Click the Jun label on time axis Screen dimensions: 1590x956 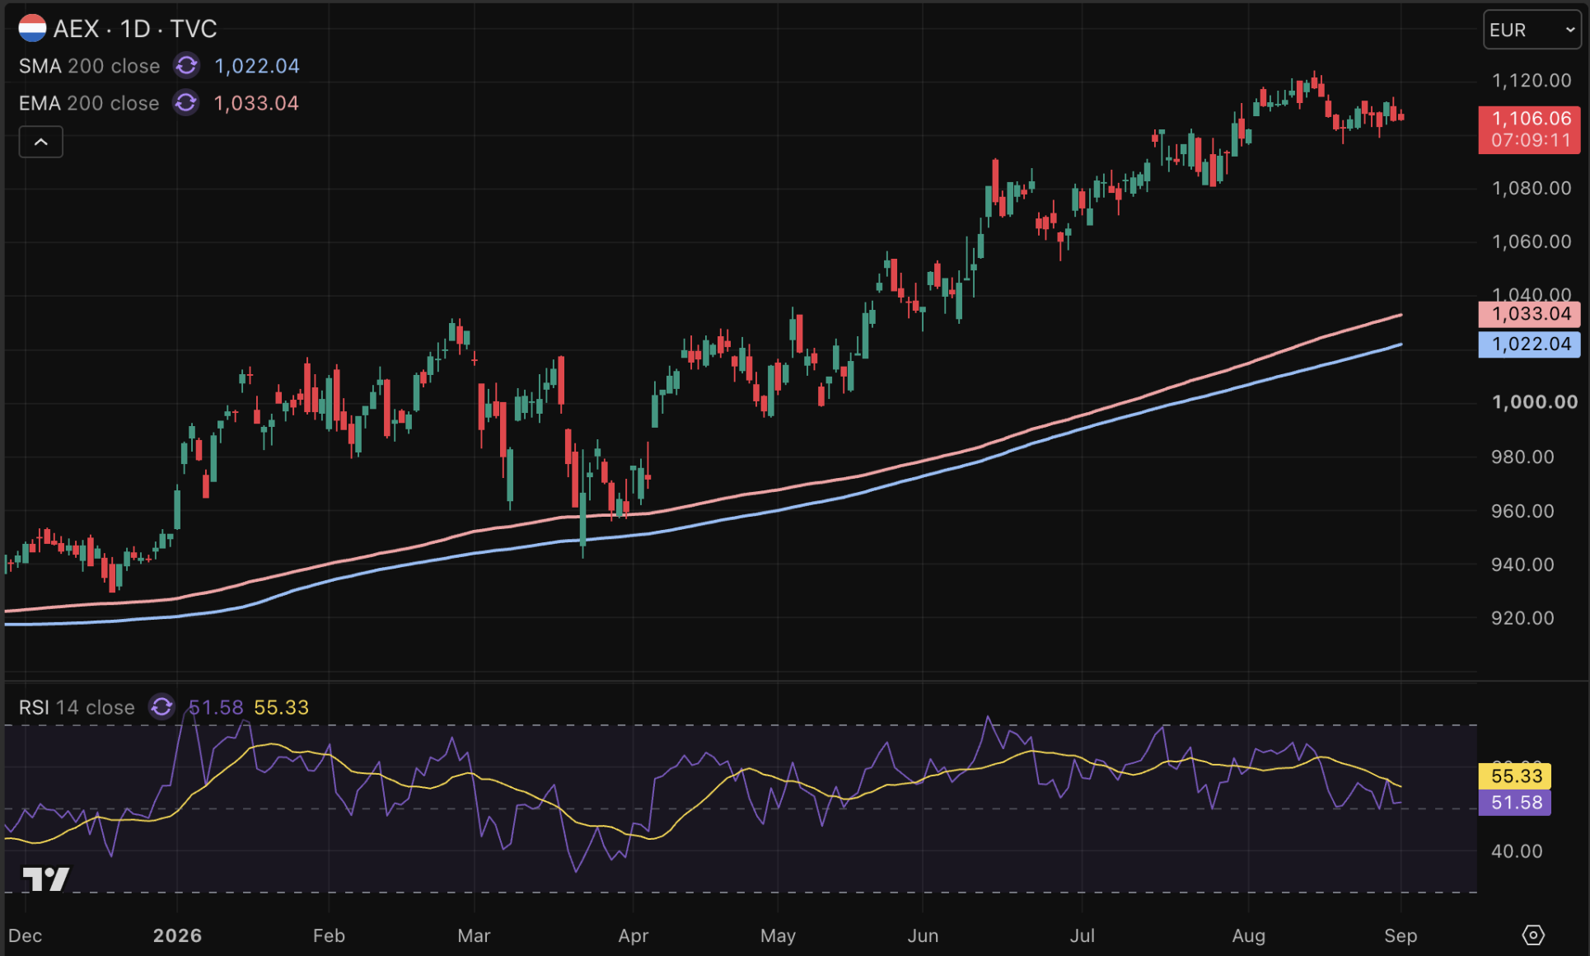[923, 936]
